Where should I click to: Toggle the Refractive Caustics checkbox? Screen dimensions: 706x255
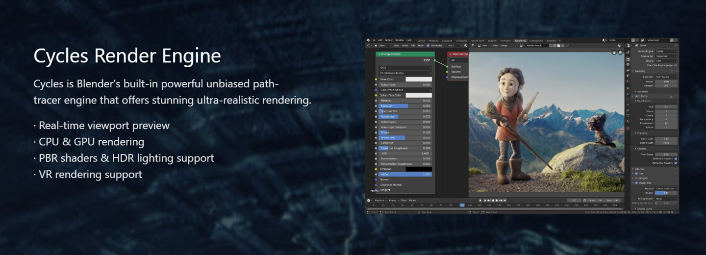pos(676,163)
